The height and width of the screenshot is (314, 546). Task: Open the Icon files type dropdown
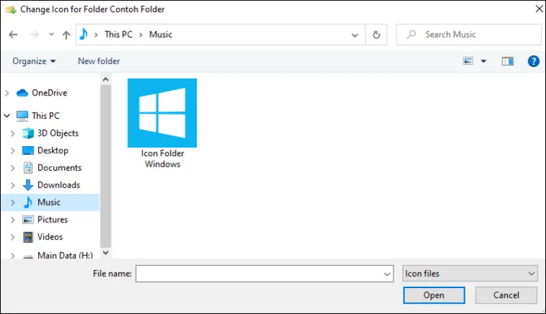pyautogui.click(x=470, y=274)
